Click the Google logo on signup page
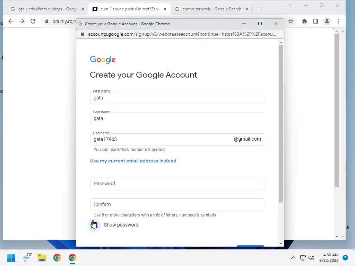This screenshot has width=355, height=266. [103, 60]
